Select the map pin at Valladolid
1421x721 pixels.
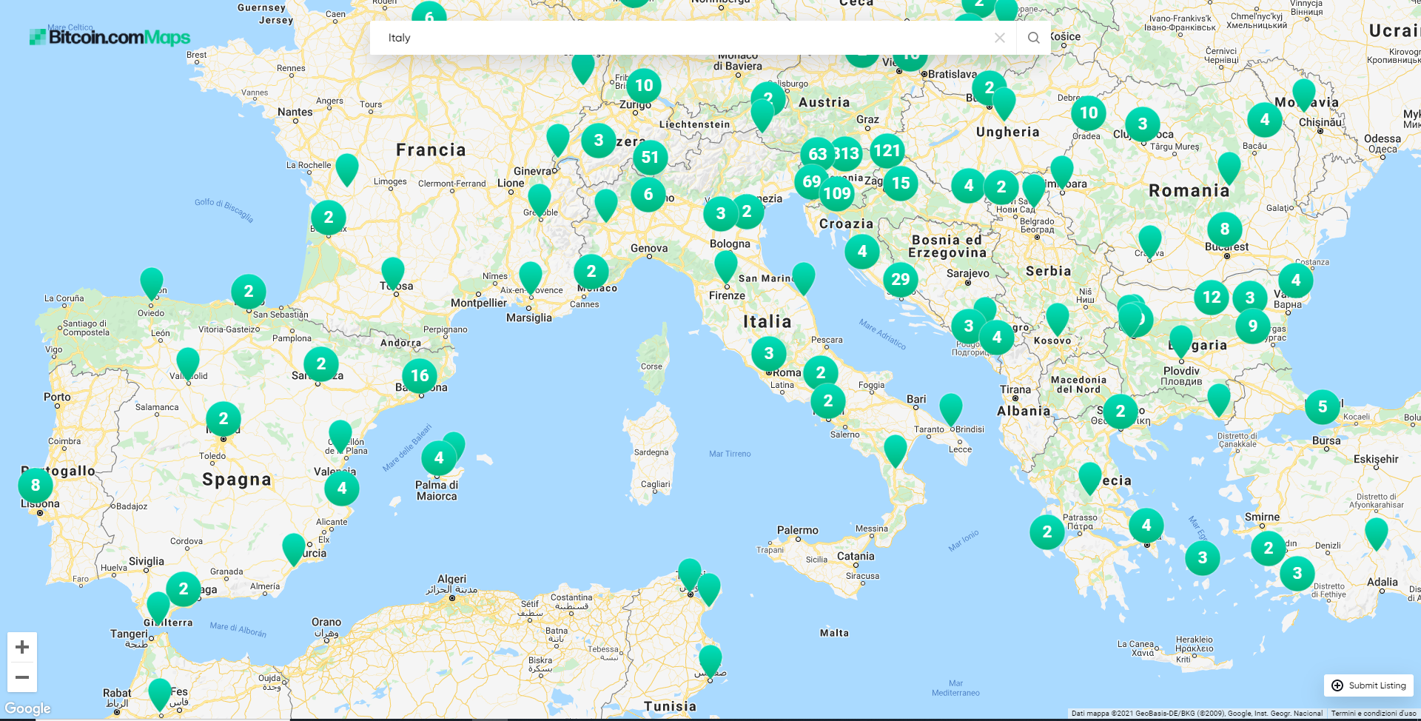(x=188, y=363)
